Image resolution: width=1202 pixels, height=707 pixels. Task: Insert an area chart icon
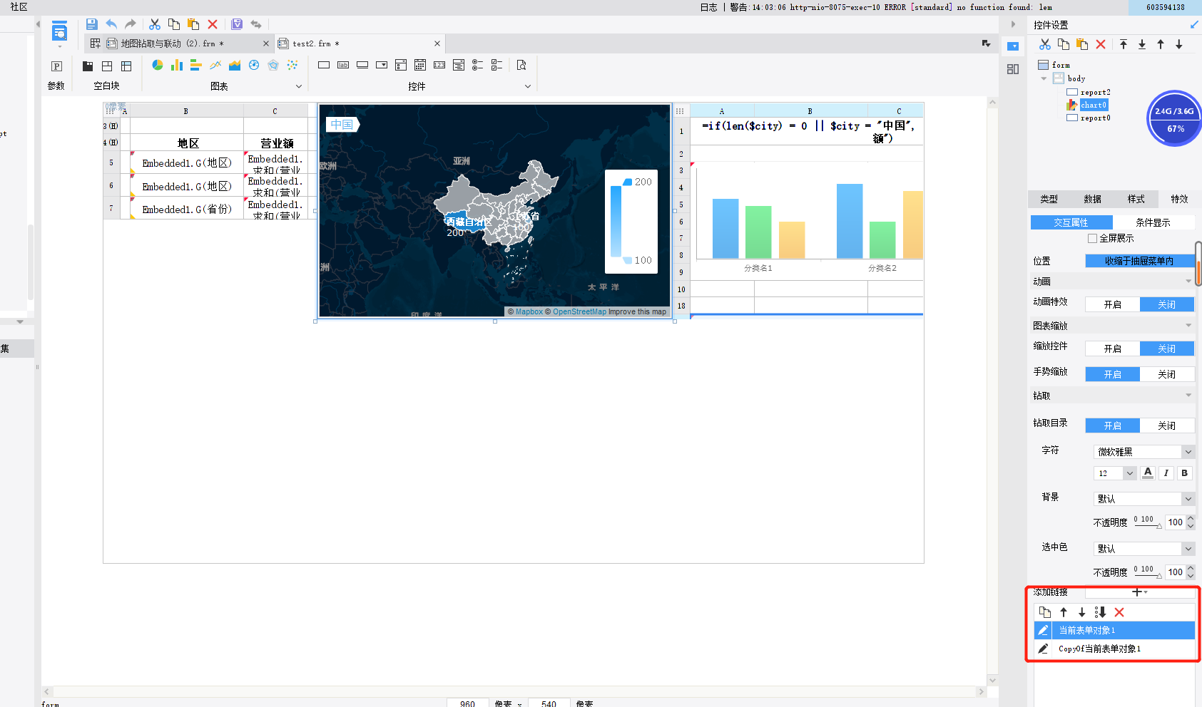235,65
